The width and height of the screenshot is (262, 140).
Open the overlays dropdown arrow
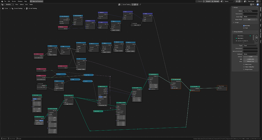point(260,5)
